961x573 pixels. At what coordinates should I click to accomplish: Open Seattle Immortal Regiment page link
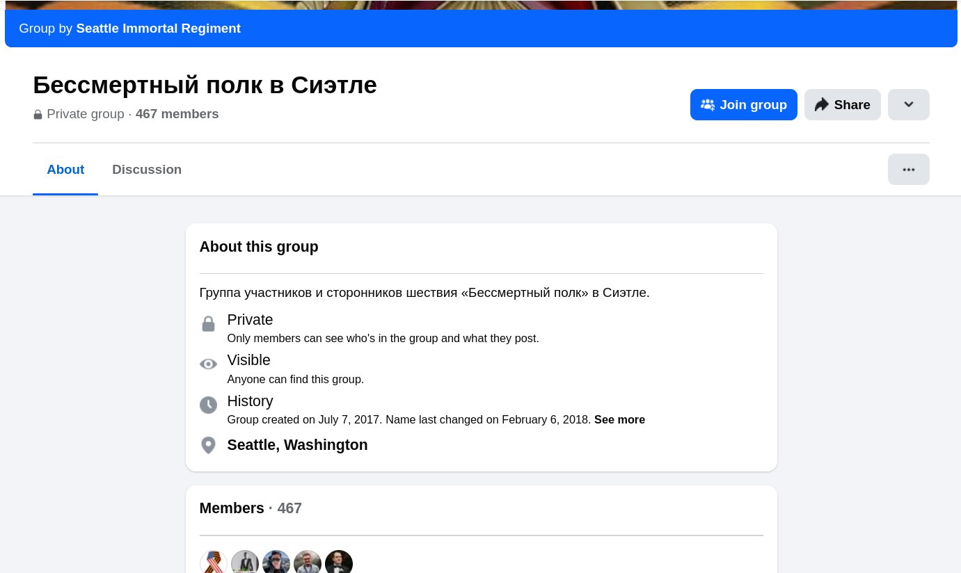point(159,29)
